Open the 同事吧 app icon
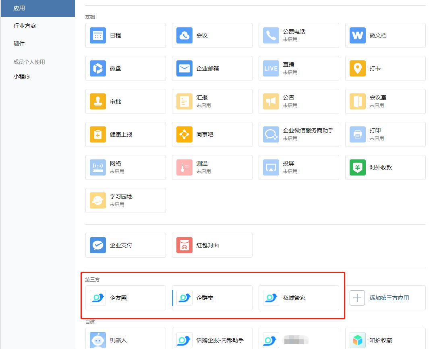The image size is (435, 349). coord(184,134)
